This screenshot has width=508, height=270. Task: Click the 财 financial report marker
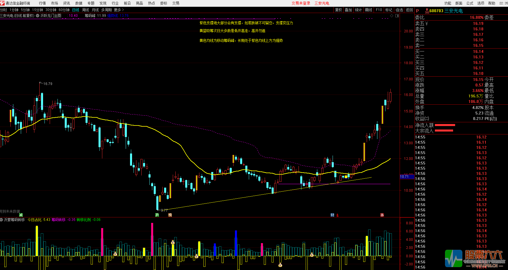[332, 215]
